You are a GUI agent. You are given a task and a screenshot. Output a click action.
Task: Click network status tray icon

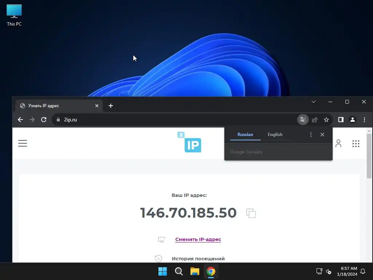click(319, 271)
